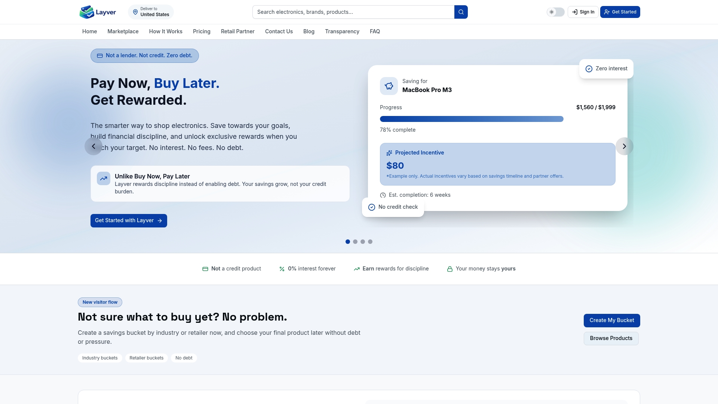The image size is (718, 404).
Task: Click the Browse Products button
Action: (611, 339)
